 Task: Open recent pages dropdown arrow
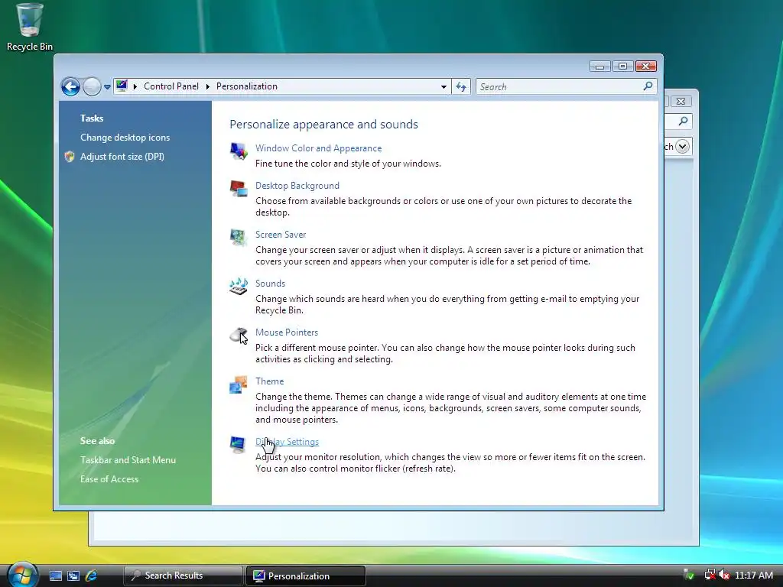point(107,87)
